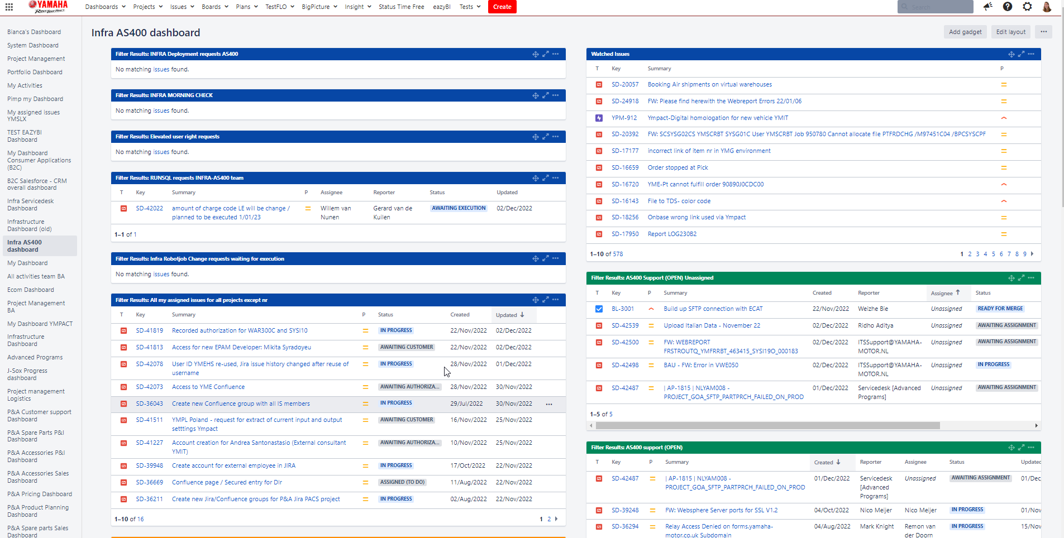
Task: Select P&A Pricing Dashboard in the sidebar
Action: click(x=40, y=494)
